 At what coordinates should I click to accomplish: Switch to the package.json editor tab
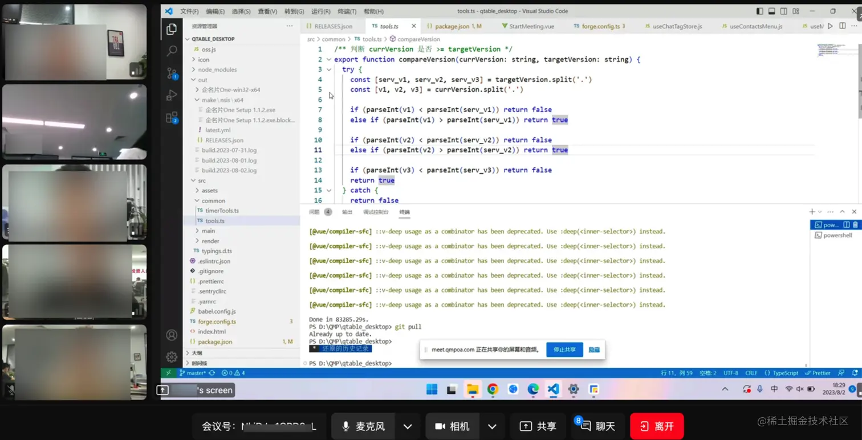[x=454, y=26]
